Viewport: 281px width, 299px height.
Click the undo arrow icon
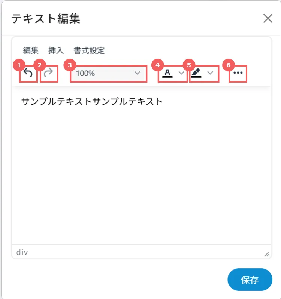point(28,73)
